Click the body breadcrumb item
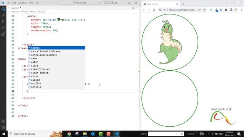 point(33,12)
